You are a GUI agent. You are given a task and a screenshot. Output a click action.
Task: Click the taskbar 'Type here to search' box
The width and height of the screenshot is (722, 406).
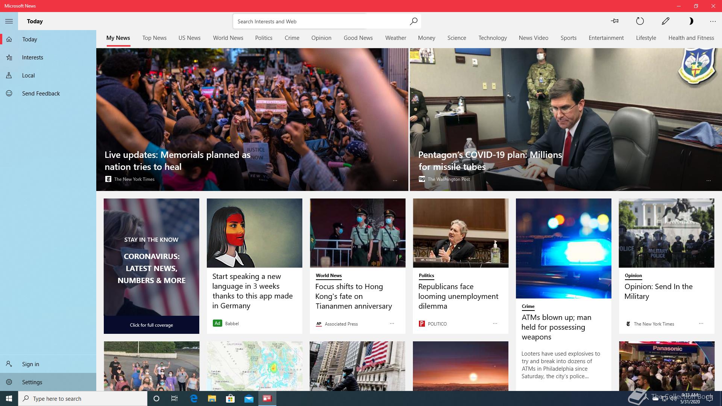click(83, 398)
